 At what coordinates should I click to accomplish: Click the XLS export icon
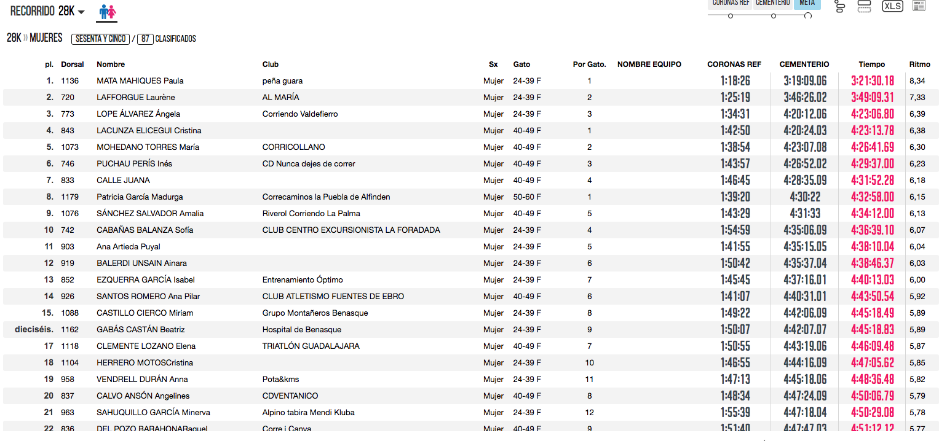point(892,6)
